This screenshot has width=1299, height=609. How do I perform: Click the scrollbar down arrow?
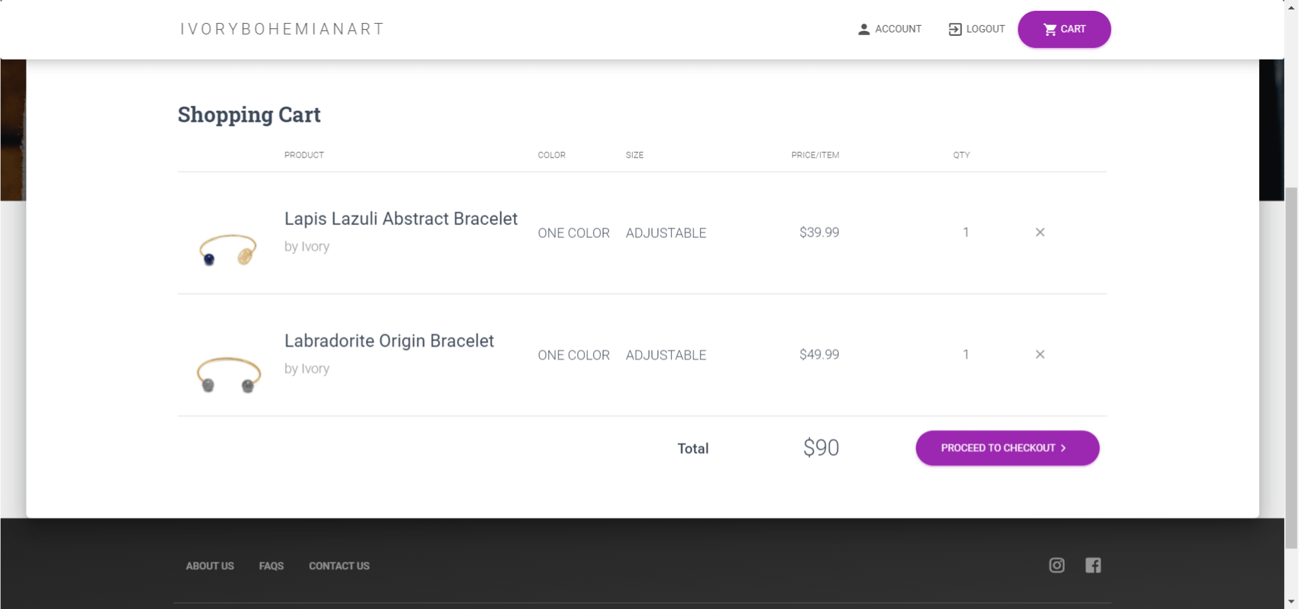pyautogui.click(x=1292, y=602)
